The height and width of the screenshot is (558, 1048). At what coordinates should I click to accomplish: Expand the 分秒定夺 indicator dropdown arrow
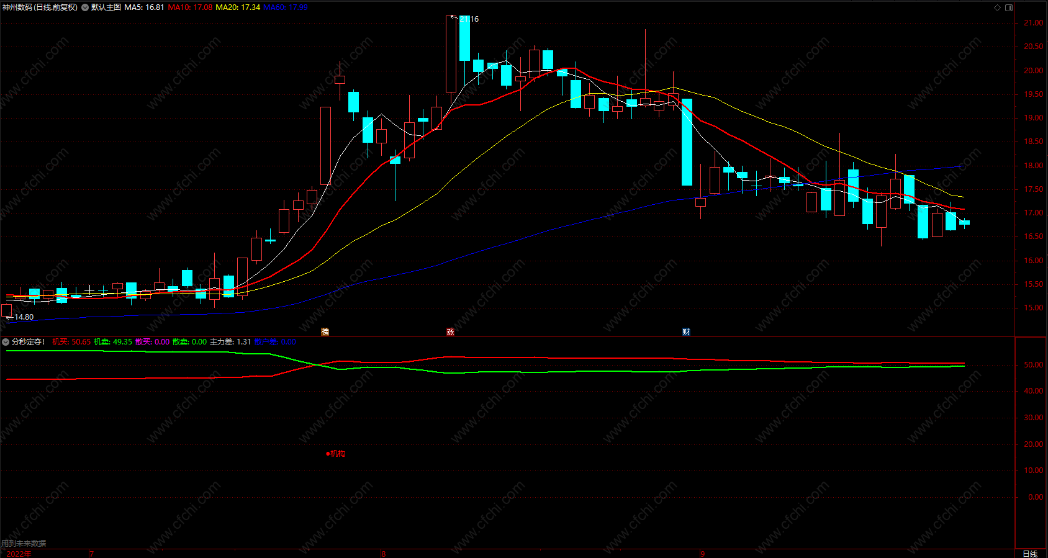tap(6, 342)
